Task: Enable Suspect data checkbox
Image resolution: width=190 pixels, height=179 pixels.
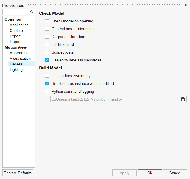Action: 47,52
